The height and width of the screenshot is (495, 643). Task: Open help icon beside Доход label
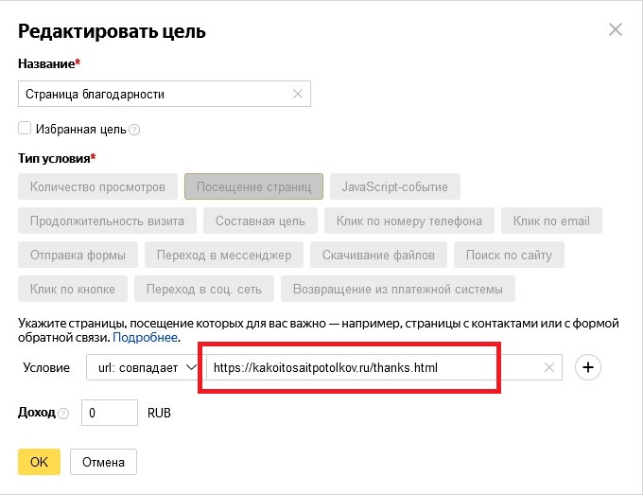[x=63, y=414]
